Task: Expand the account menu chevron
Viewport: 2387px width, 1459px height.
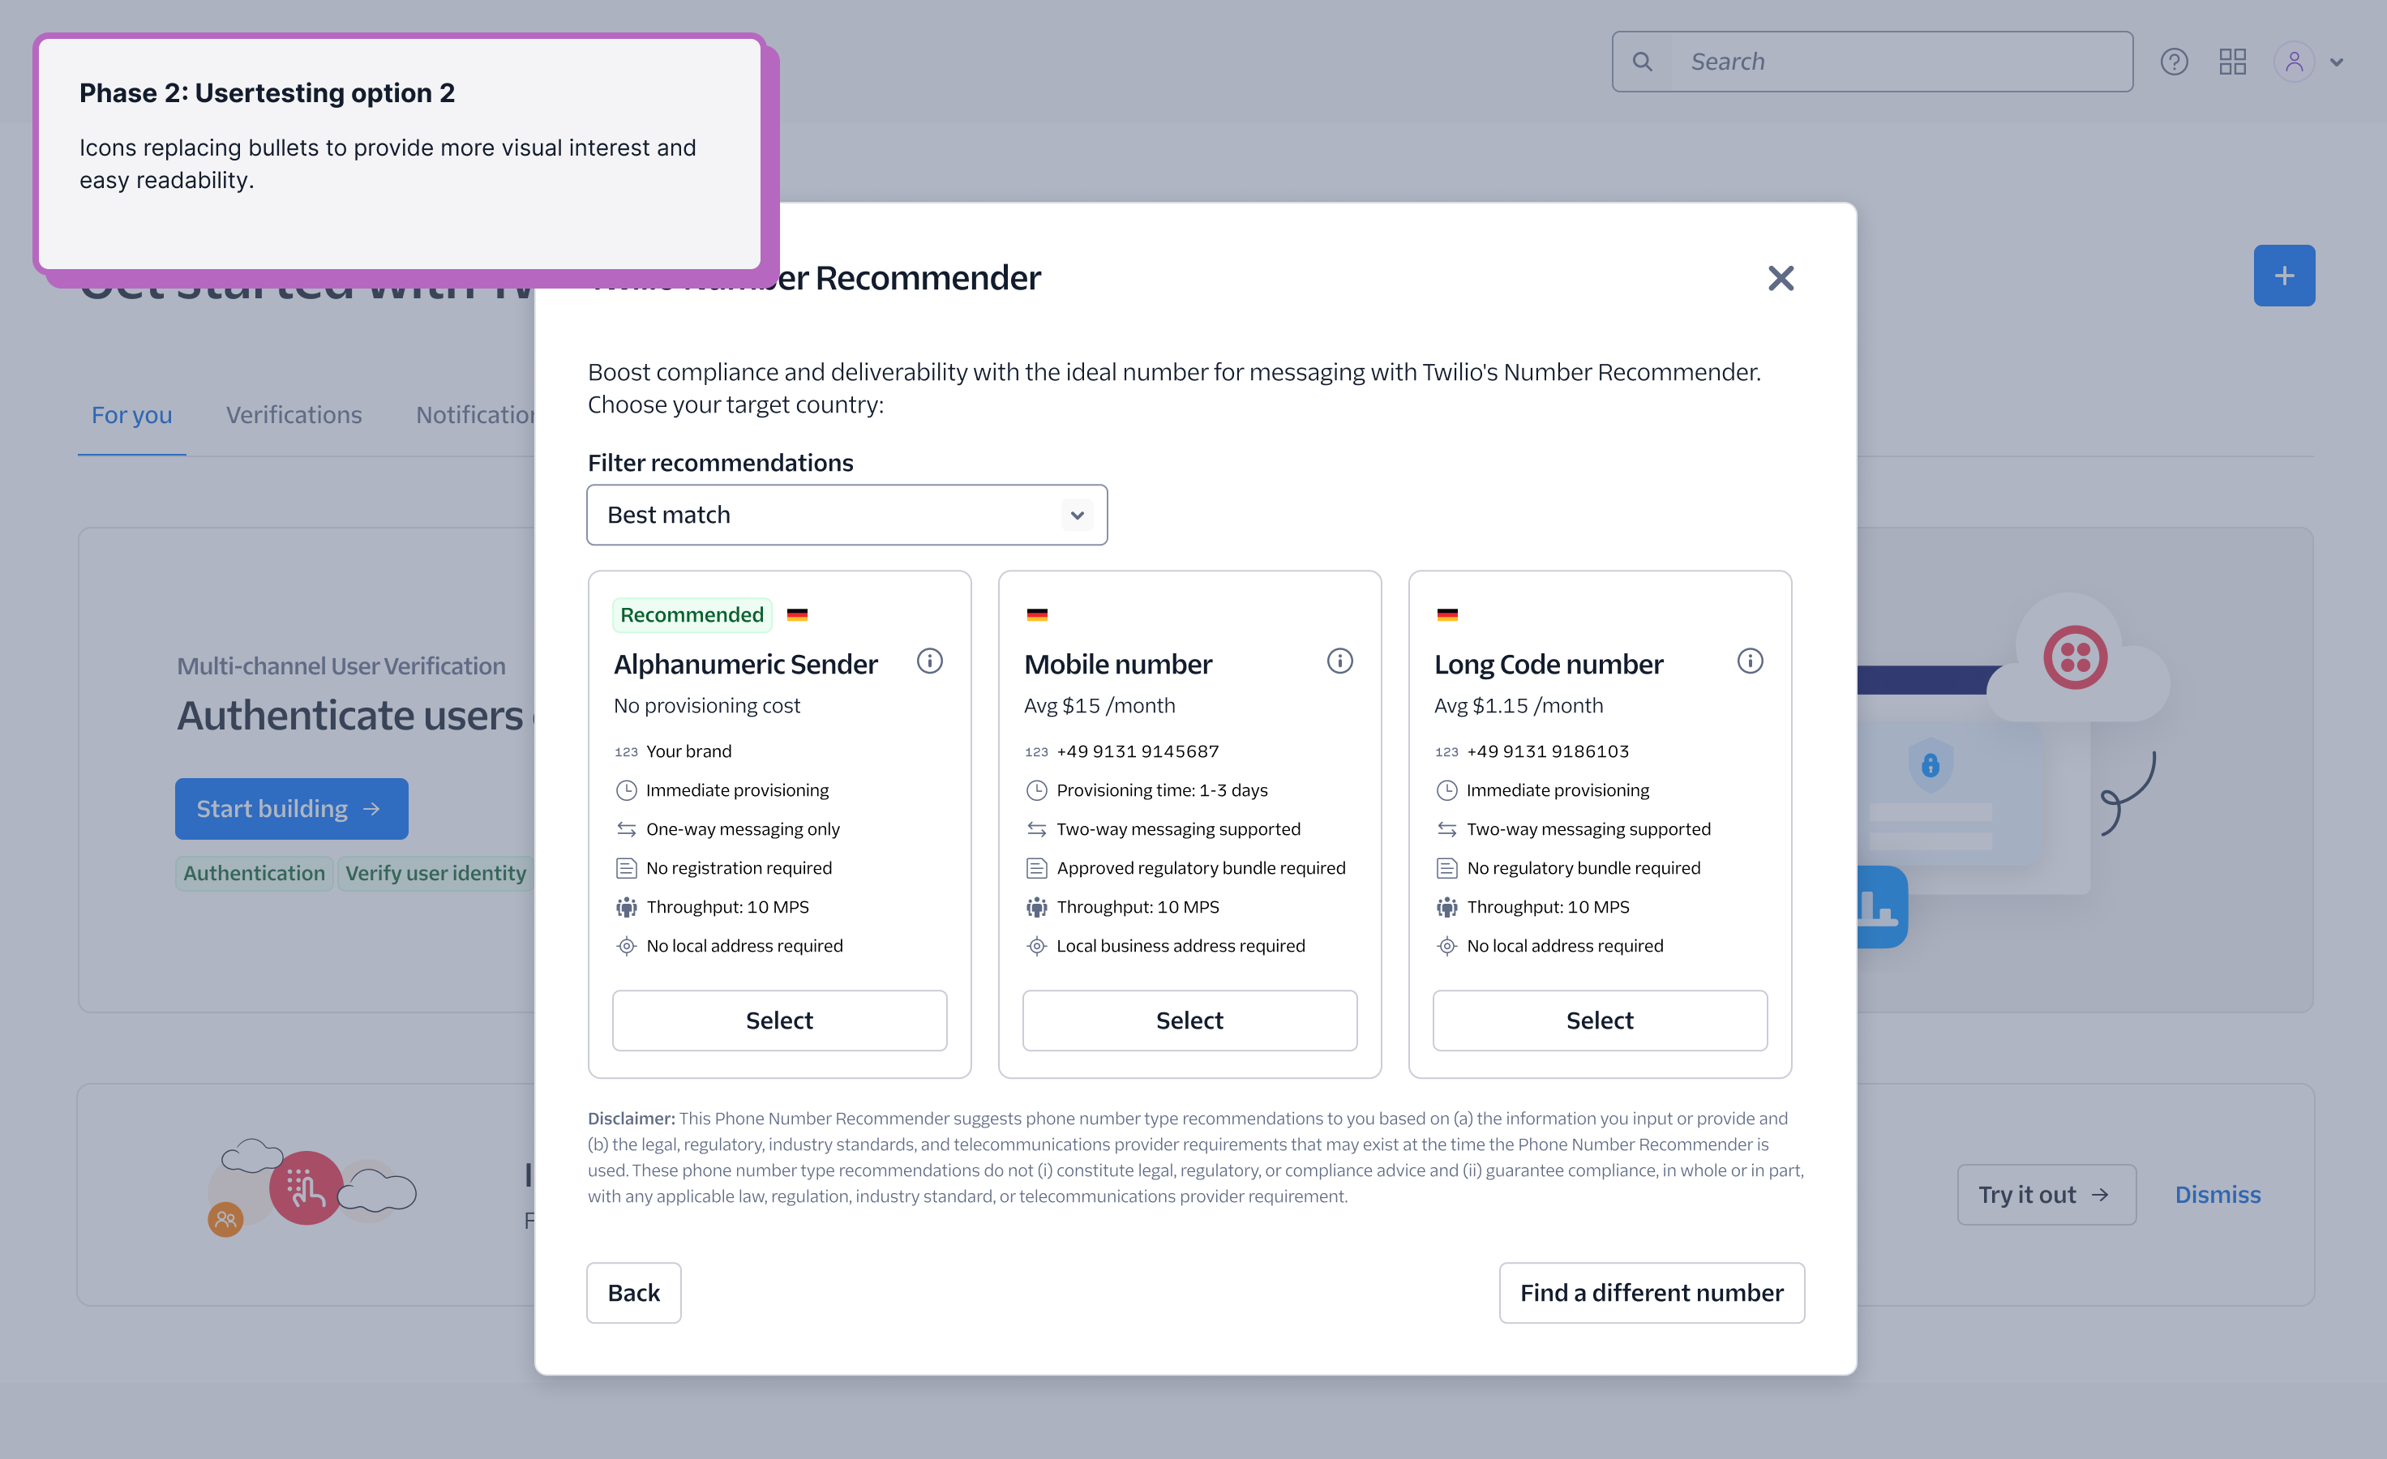Action: tap(2336, 63)
